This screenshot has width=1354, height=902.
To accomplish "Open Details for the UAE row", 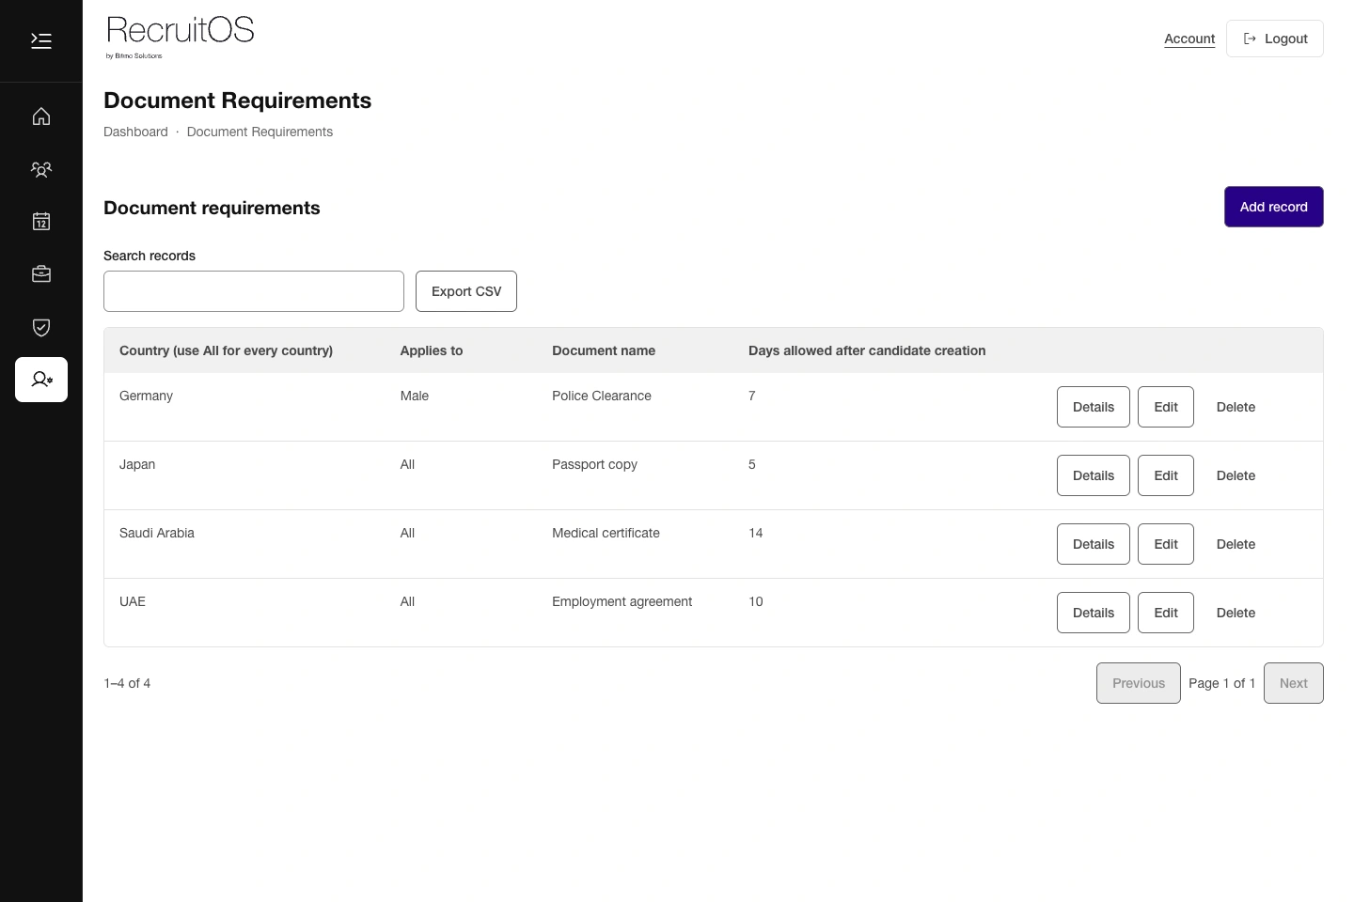I will pyautogui.click(x=1094, y=613).
